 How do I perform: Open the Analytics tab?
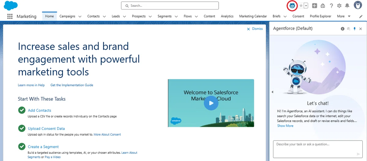(227, 16)
